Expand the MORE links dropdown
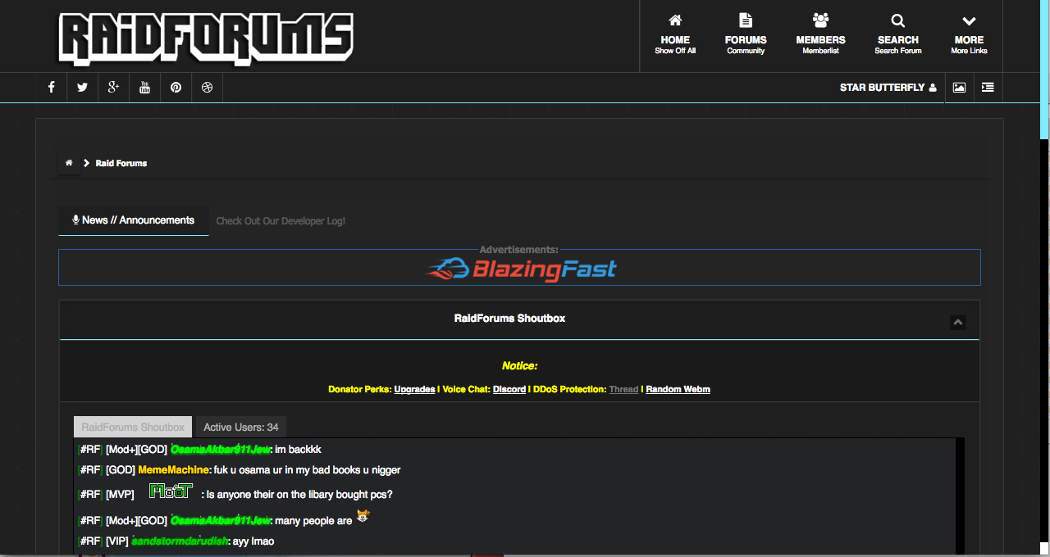Image resolution: width=1050 pixels, height=557 pixels. [969, 35]
